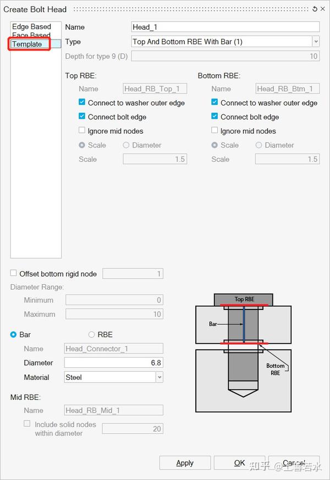Select the Bar radio button
Viewport: 330px width, 480px height.
point(14,334)
